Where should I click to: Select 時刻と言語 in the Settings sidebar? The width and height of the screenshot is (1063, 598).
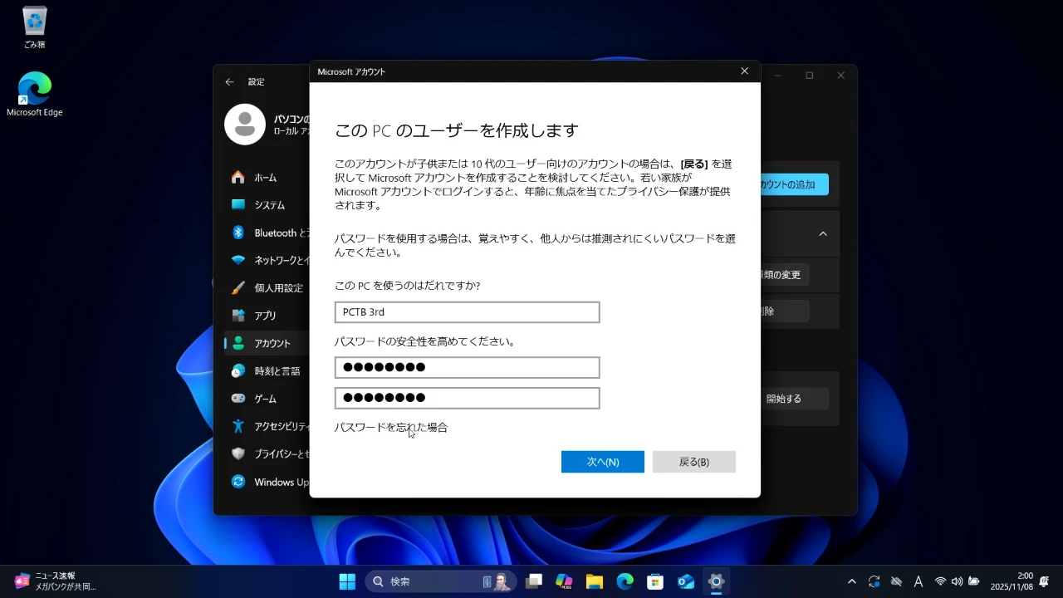click(x=277, y=371)
